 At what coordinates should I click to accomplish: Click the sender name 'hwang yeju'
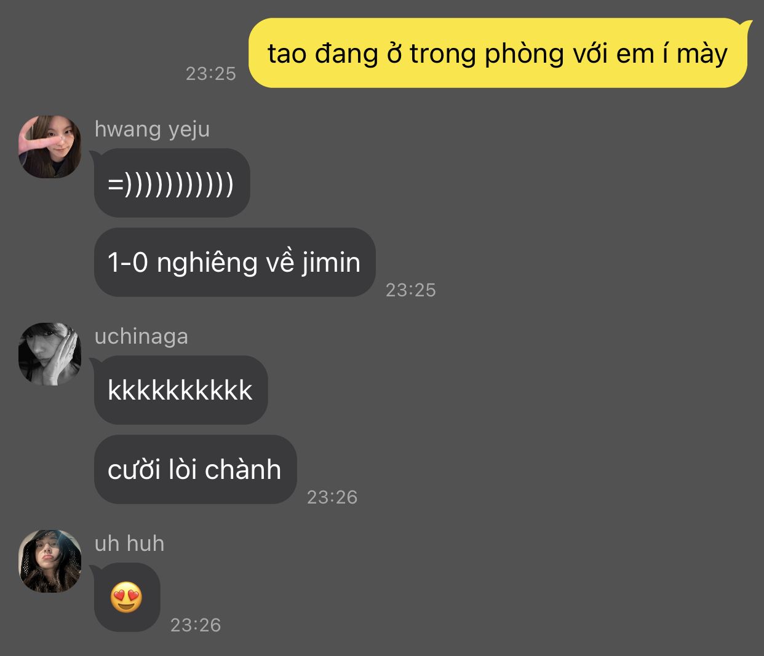[x=152, y=129]
